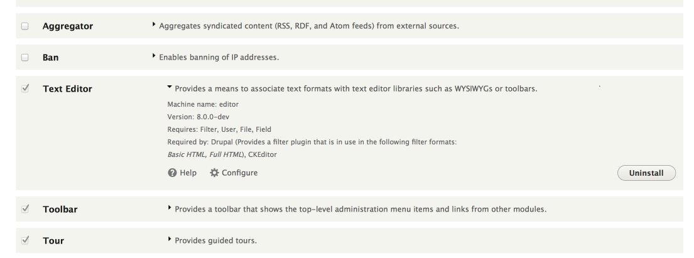Viewport: 694px width, 258px height.
Task: Enable the Aggregator module checkbox
Action: (24, 26)
